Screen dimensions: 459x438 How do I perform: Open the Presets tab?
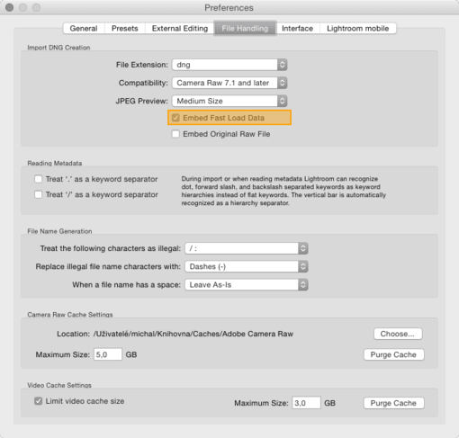125,29
